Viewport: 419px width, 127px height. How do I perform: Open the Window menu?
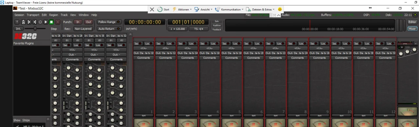(84, 15)
